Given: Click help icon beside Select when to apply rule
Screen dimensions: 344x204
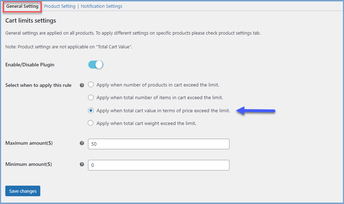Looking at the screenshot, I should point(82,85).
